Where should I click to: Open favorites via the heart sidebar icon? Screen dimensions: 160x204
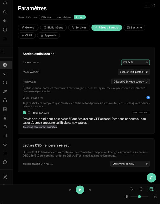(5, 3)
